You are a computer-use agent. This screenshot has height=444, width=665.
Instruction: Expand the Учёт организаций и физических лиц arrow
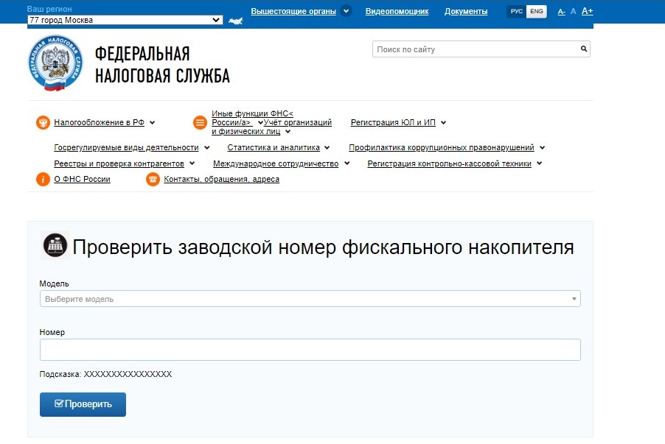point(288,132)
